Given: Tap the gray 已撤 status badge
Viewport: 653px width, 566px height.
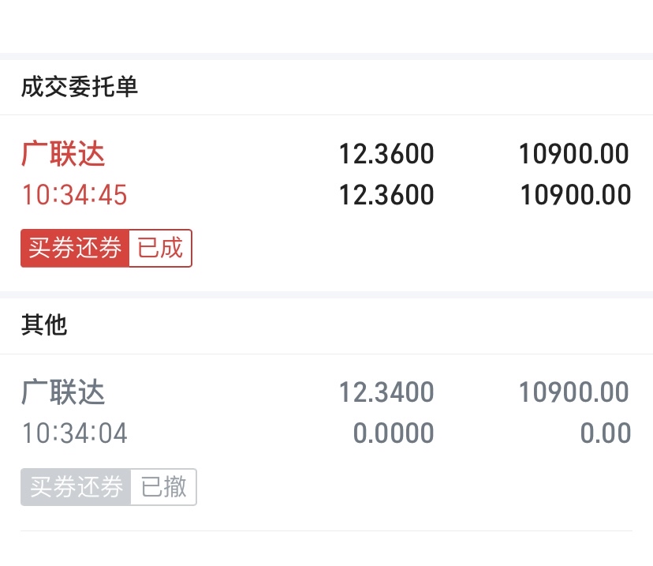Looking at the screenshot, I should click(163, 487).
